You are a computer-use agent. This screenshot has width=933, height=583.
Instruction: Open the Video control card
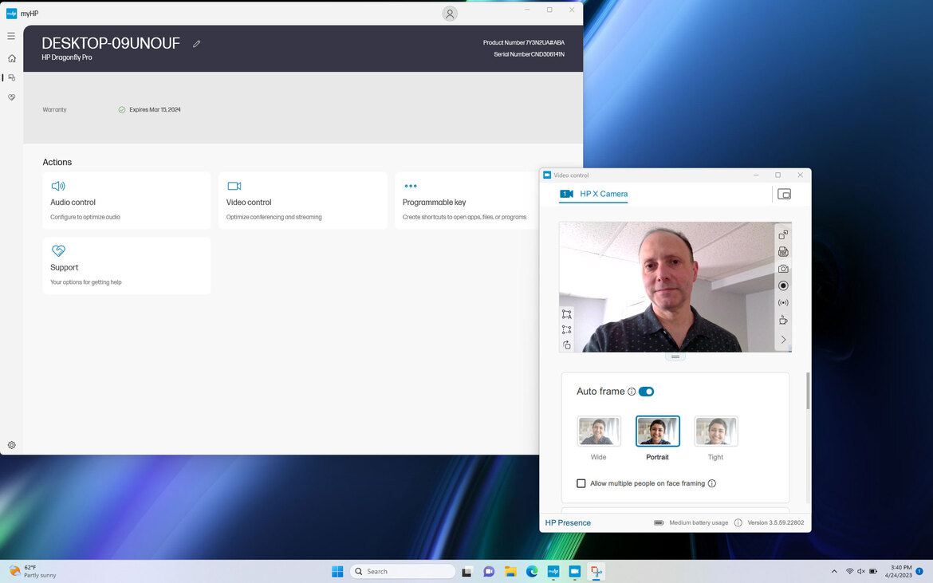(303, 201)
